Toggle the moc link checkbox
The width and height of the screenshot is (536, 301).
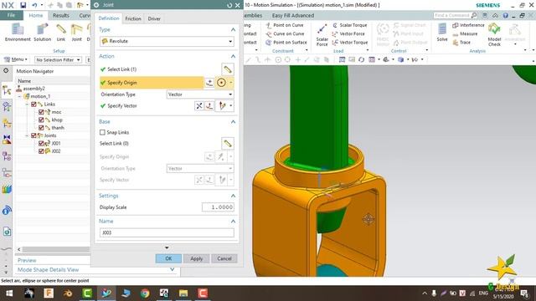pos(41,112)
